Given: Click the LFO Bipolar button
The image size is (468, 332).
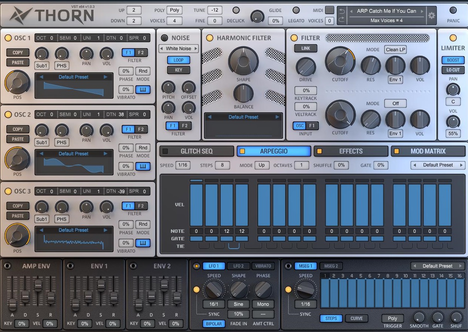Looking at the screenshot, I should (x=214, y=324).
